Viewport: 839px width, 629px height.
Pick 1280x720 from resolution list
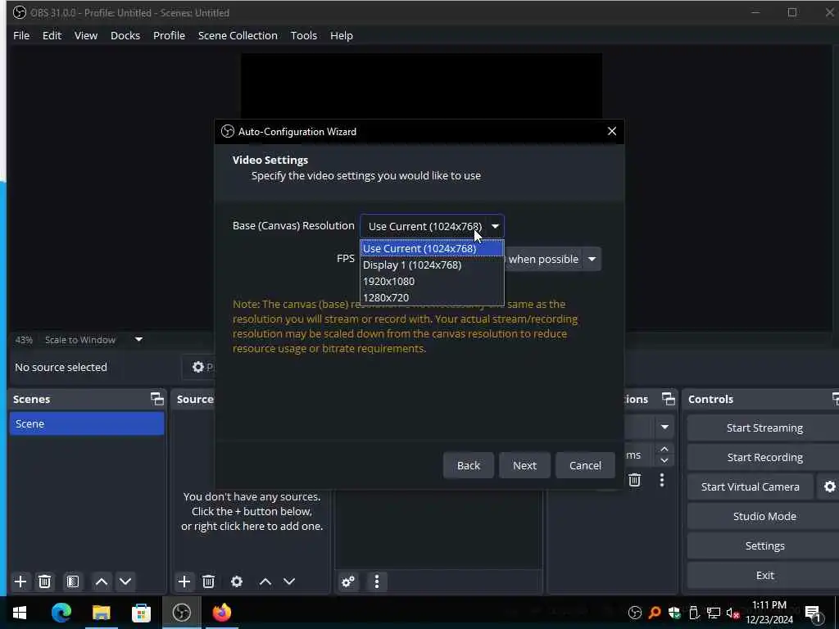(x=433, y=297)
